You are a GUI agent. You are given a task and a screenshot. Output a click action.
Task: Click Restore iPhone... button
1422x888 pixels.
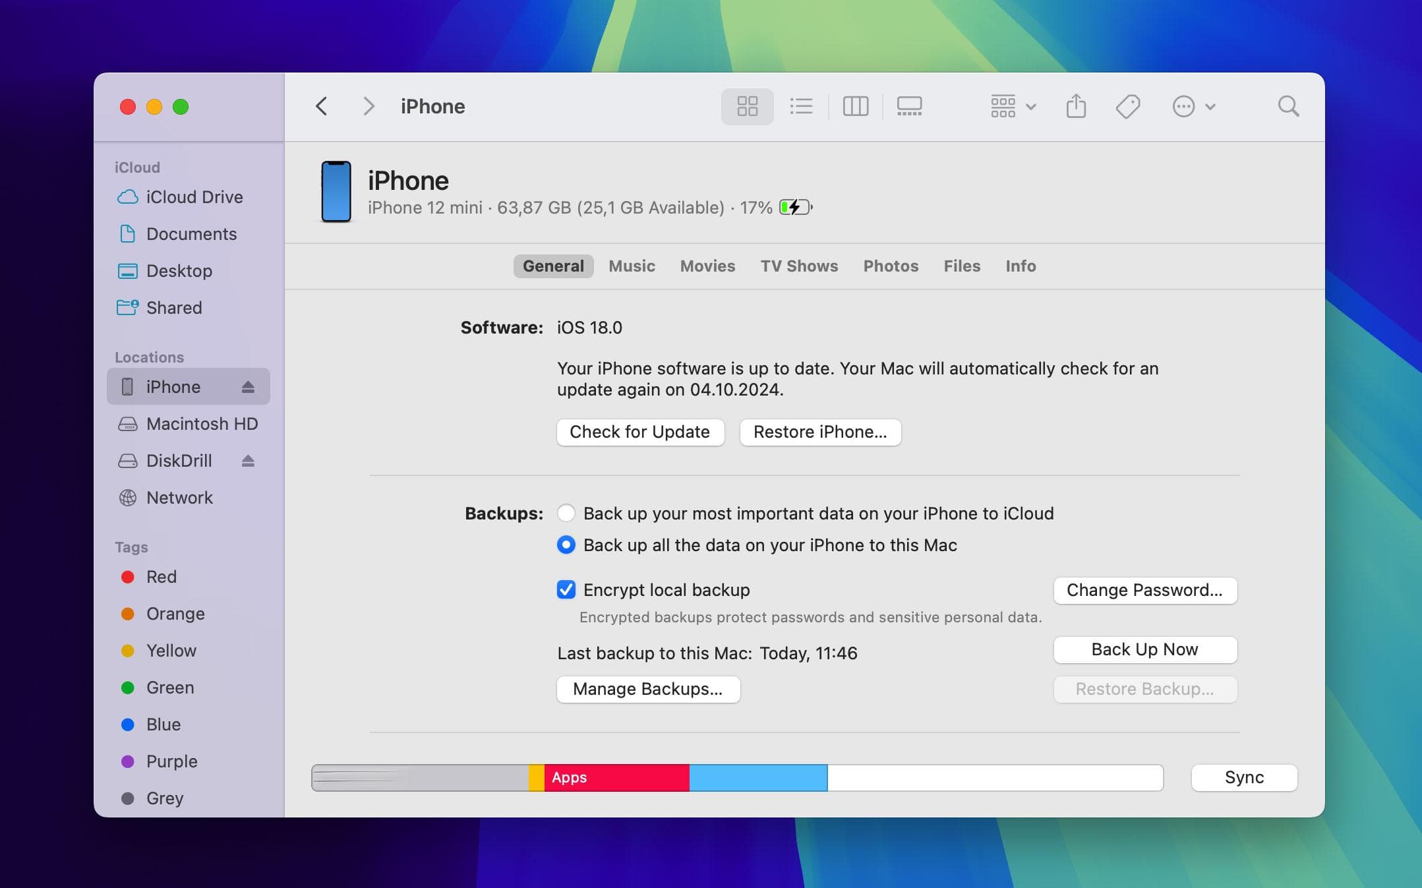(820, 432)
